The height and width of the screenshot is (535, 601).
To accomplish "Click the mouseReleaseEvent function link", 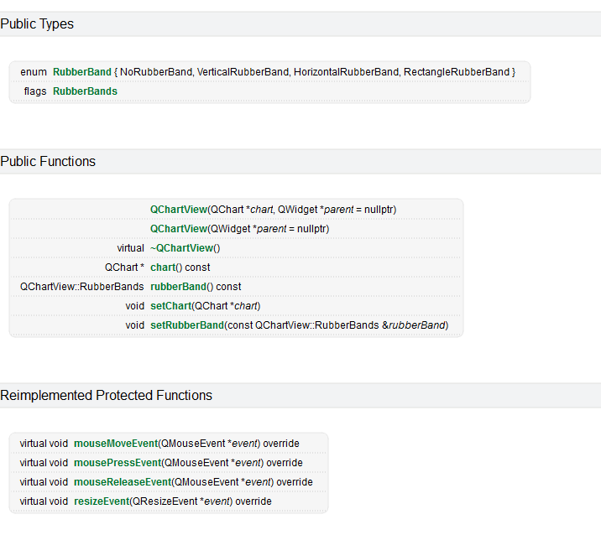I will 123,481.
